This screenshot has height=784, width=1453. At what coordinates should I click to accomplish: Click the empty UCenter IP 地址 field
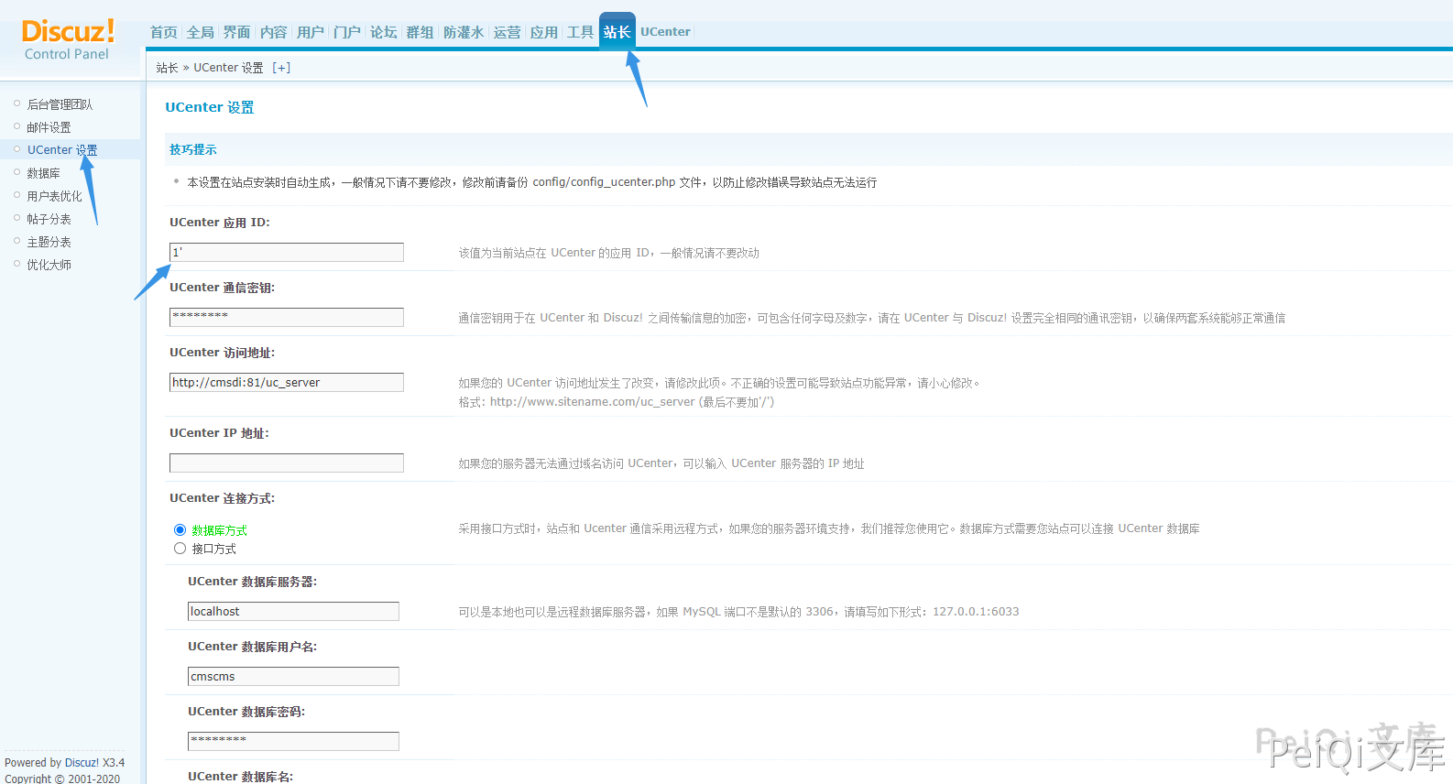tap(286, 463)
